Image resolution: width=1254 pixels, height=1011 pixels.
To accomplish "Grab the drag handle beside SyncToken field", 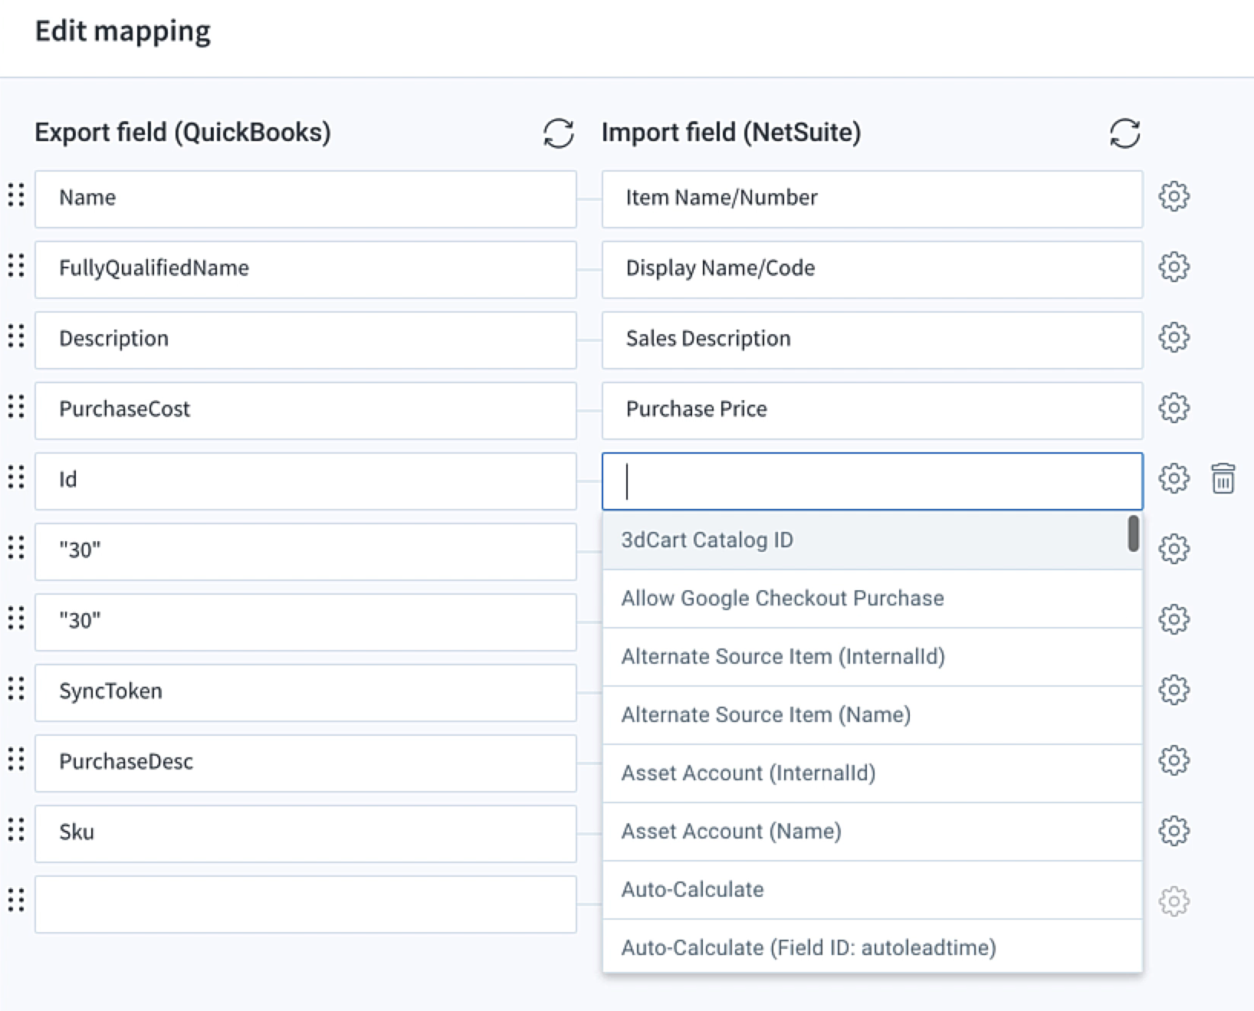I will [16, 689].
